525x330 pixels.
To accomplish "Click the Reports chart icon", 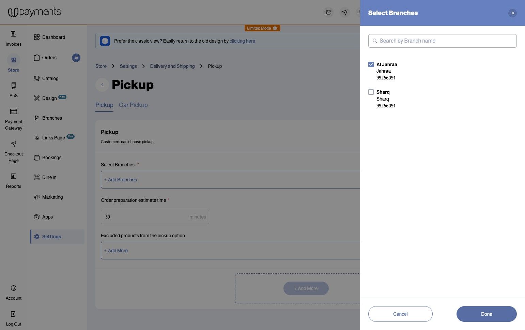I will 14,176.
